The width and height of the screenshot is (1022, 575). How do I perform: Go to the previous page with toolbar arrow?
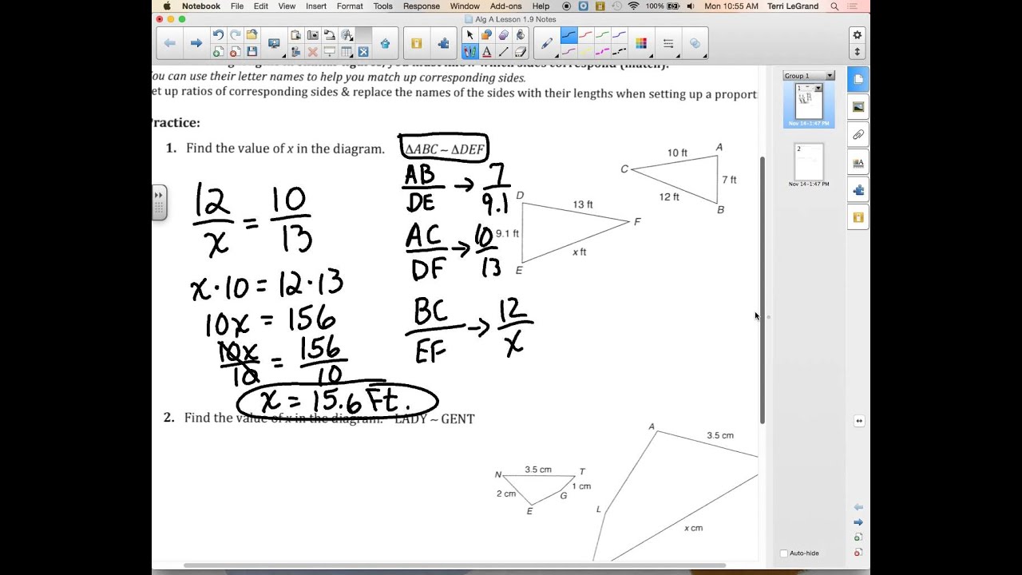[169, 43]
